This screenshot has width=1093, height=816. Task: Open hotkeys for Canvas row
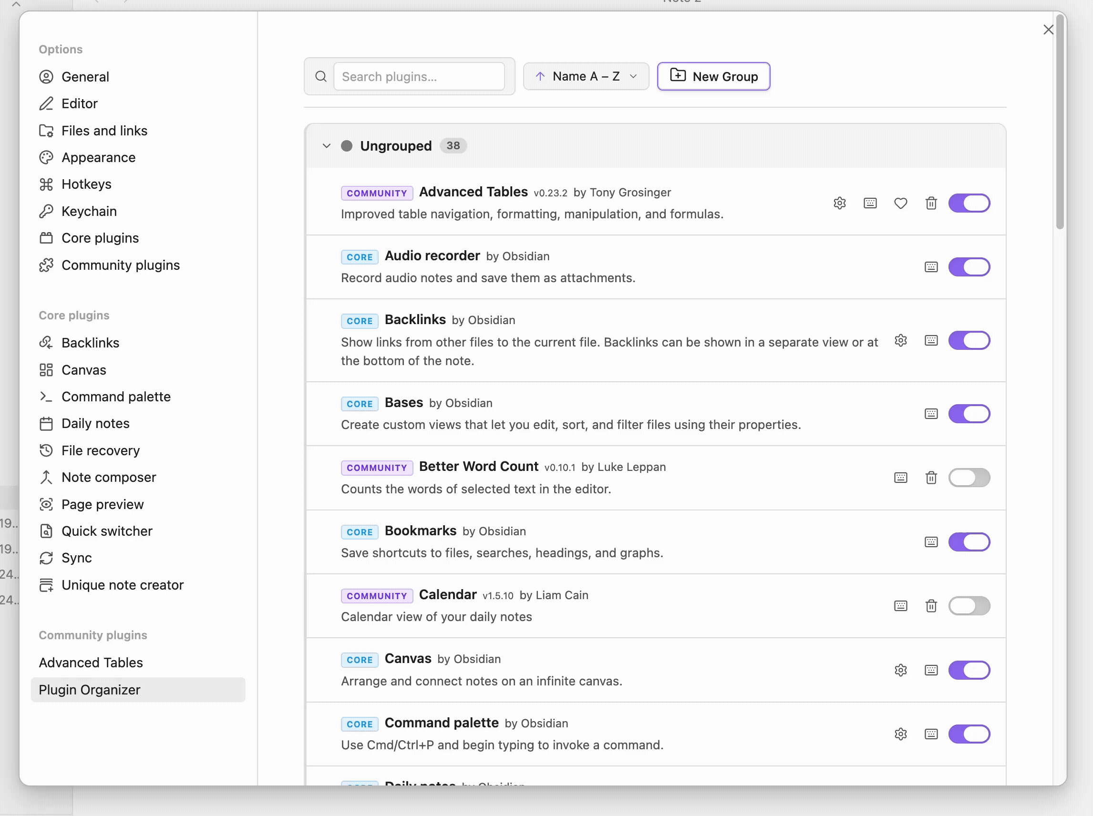(x=931, y=670)
